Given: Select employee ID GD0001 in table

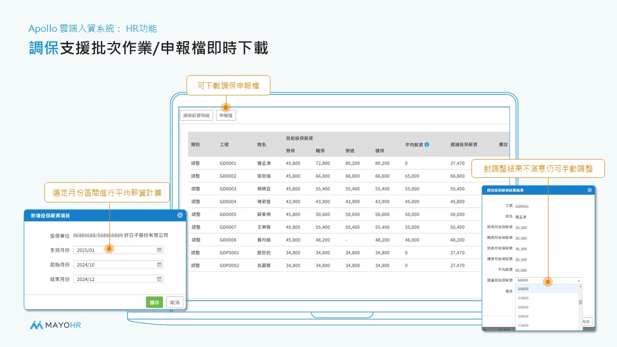Looking at the screenshot, I should [x=228, y=163].
